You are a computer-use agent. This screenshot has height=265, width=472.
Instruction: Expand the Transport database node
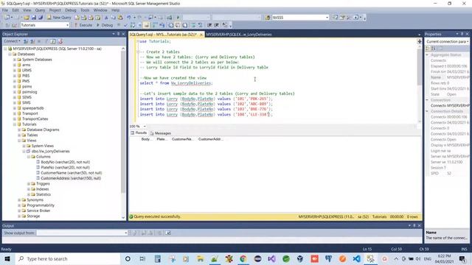click(x=15, y=113)
